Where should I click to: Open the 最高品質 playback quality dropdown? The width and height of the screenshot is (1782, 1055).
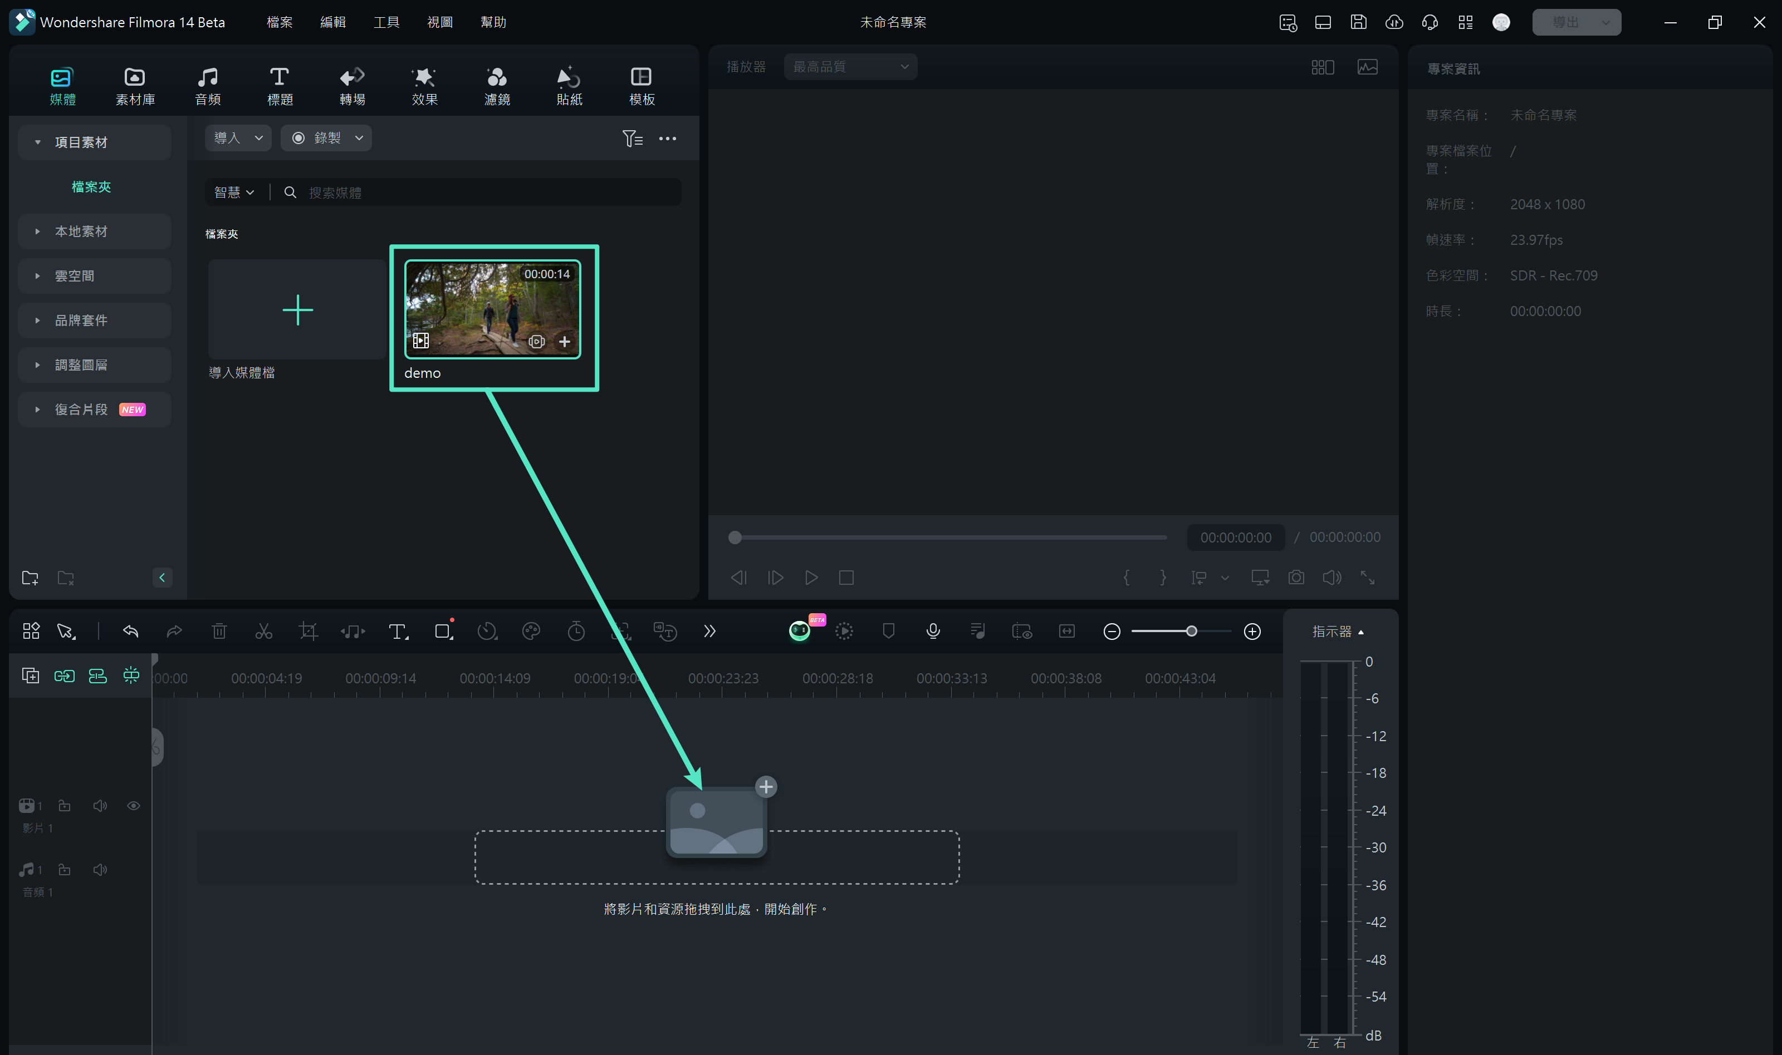point(850,67)
